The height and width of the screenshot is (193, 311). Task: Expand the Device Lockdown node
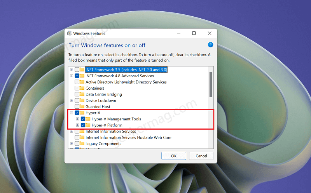[72, 101]
